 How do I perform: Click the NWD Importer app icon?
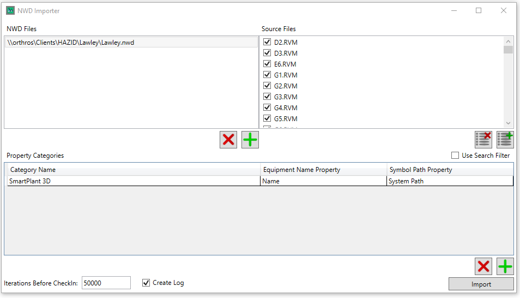(x=10, y=10)
